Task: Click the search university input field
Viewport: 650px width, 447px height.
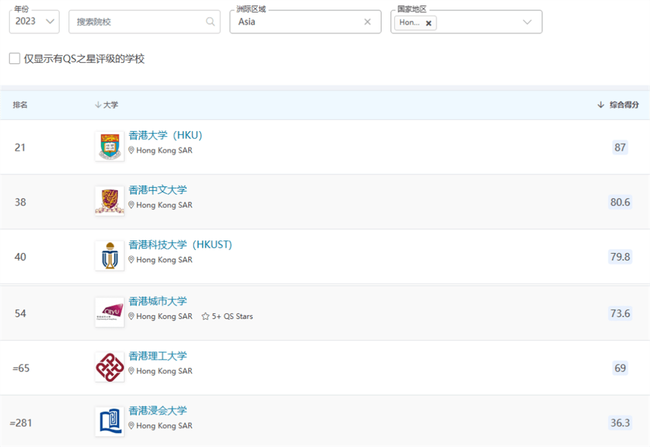Action: click(144, 22)
